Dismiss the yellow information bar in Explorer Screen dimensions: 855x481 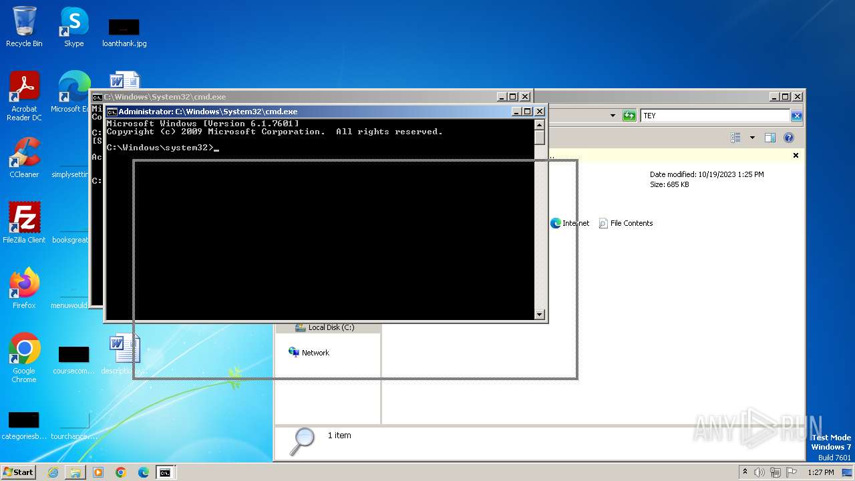796,155
